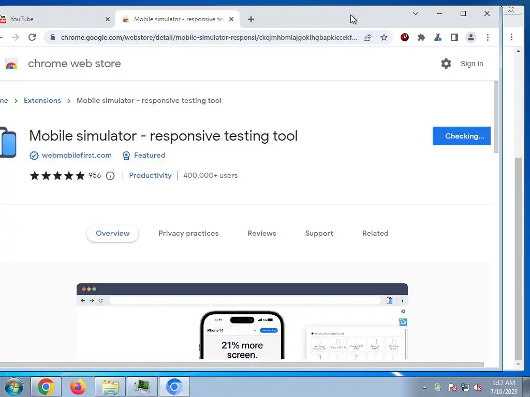Click the 400,000+ users text
The height and width of the screenshot is (397, 530).
tap(210, 176)
